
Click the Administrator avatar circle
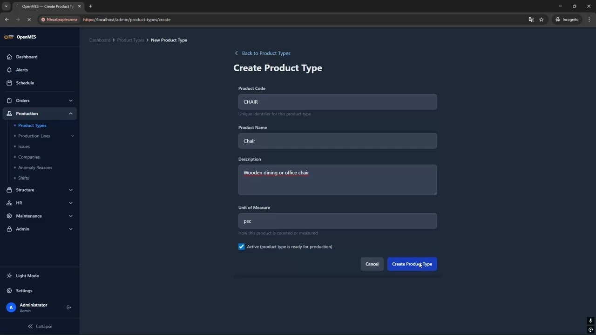pos(11,308)
